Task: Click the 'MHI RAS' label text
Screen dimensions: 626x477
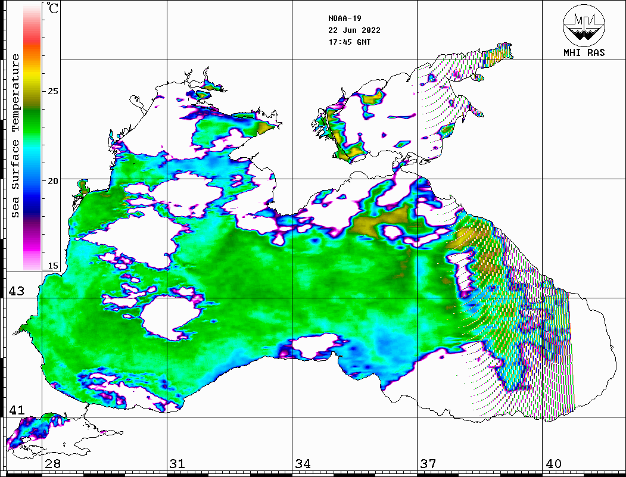Action: pos(584,52)
